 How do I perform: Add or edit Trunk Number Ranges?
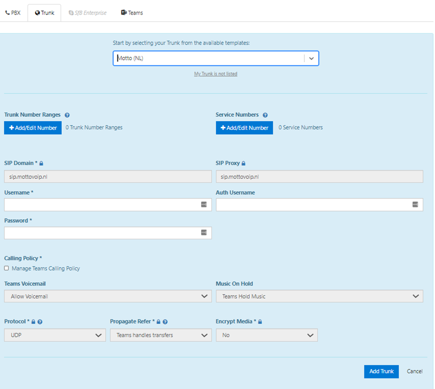tap(33, 128)
